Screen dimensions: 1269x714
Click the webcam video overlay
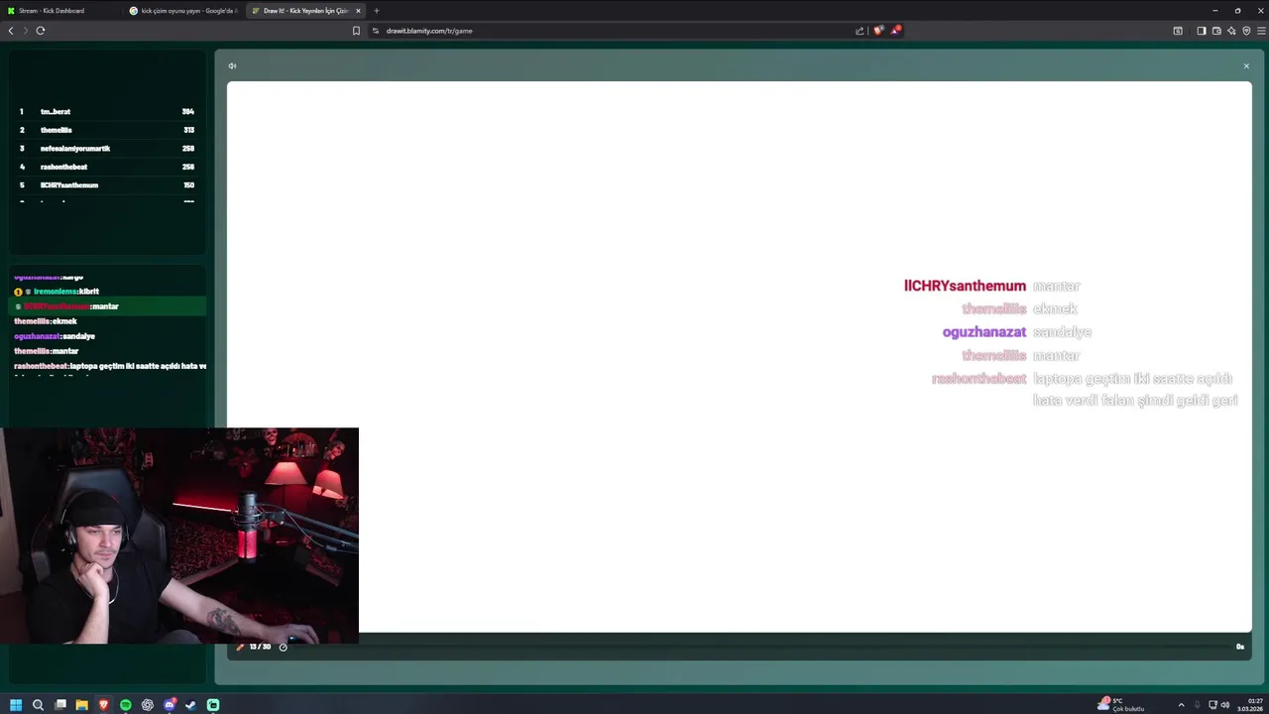[x=179, y=535]
